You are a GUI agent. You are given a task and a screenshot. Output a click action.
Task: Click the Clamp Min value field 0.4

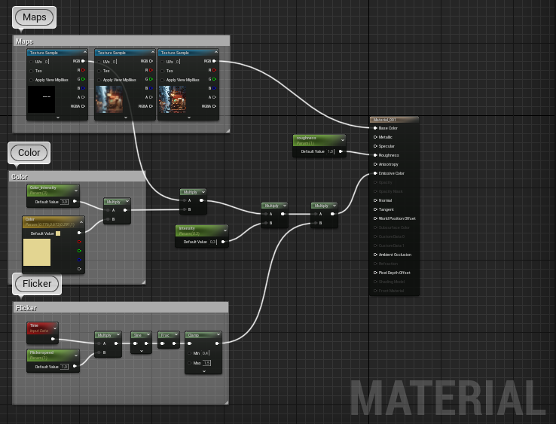[206, 353]
